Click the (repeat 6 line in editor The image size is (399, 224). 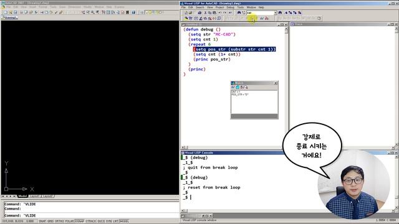(199, 44)
